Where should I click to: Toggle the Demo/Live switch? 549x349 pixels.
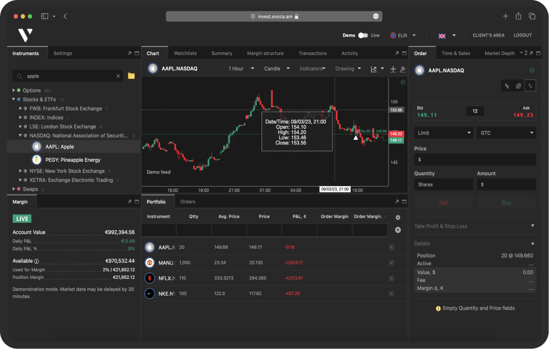[x=363, y=35]
